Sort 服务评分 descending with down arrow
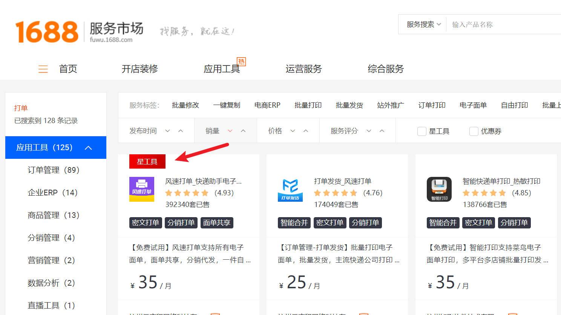This screenshot has height=315, width=561. coord(369,131)
